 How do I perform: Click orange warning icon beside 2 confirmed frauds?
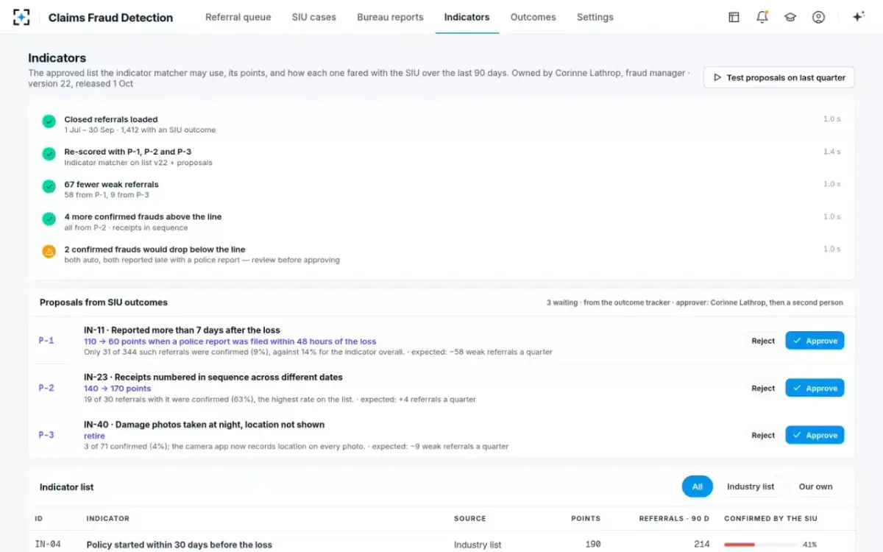[49, 251]
